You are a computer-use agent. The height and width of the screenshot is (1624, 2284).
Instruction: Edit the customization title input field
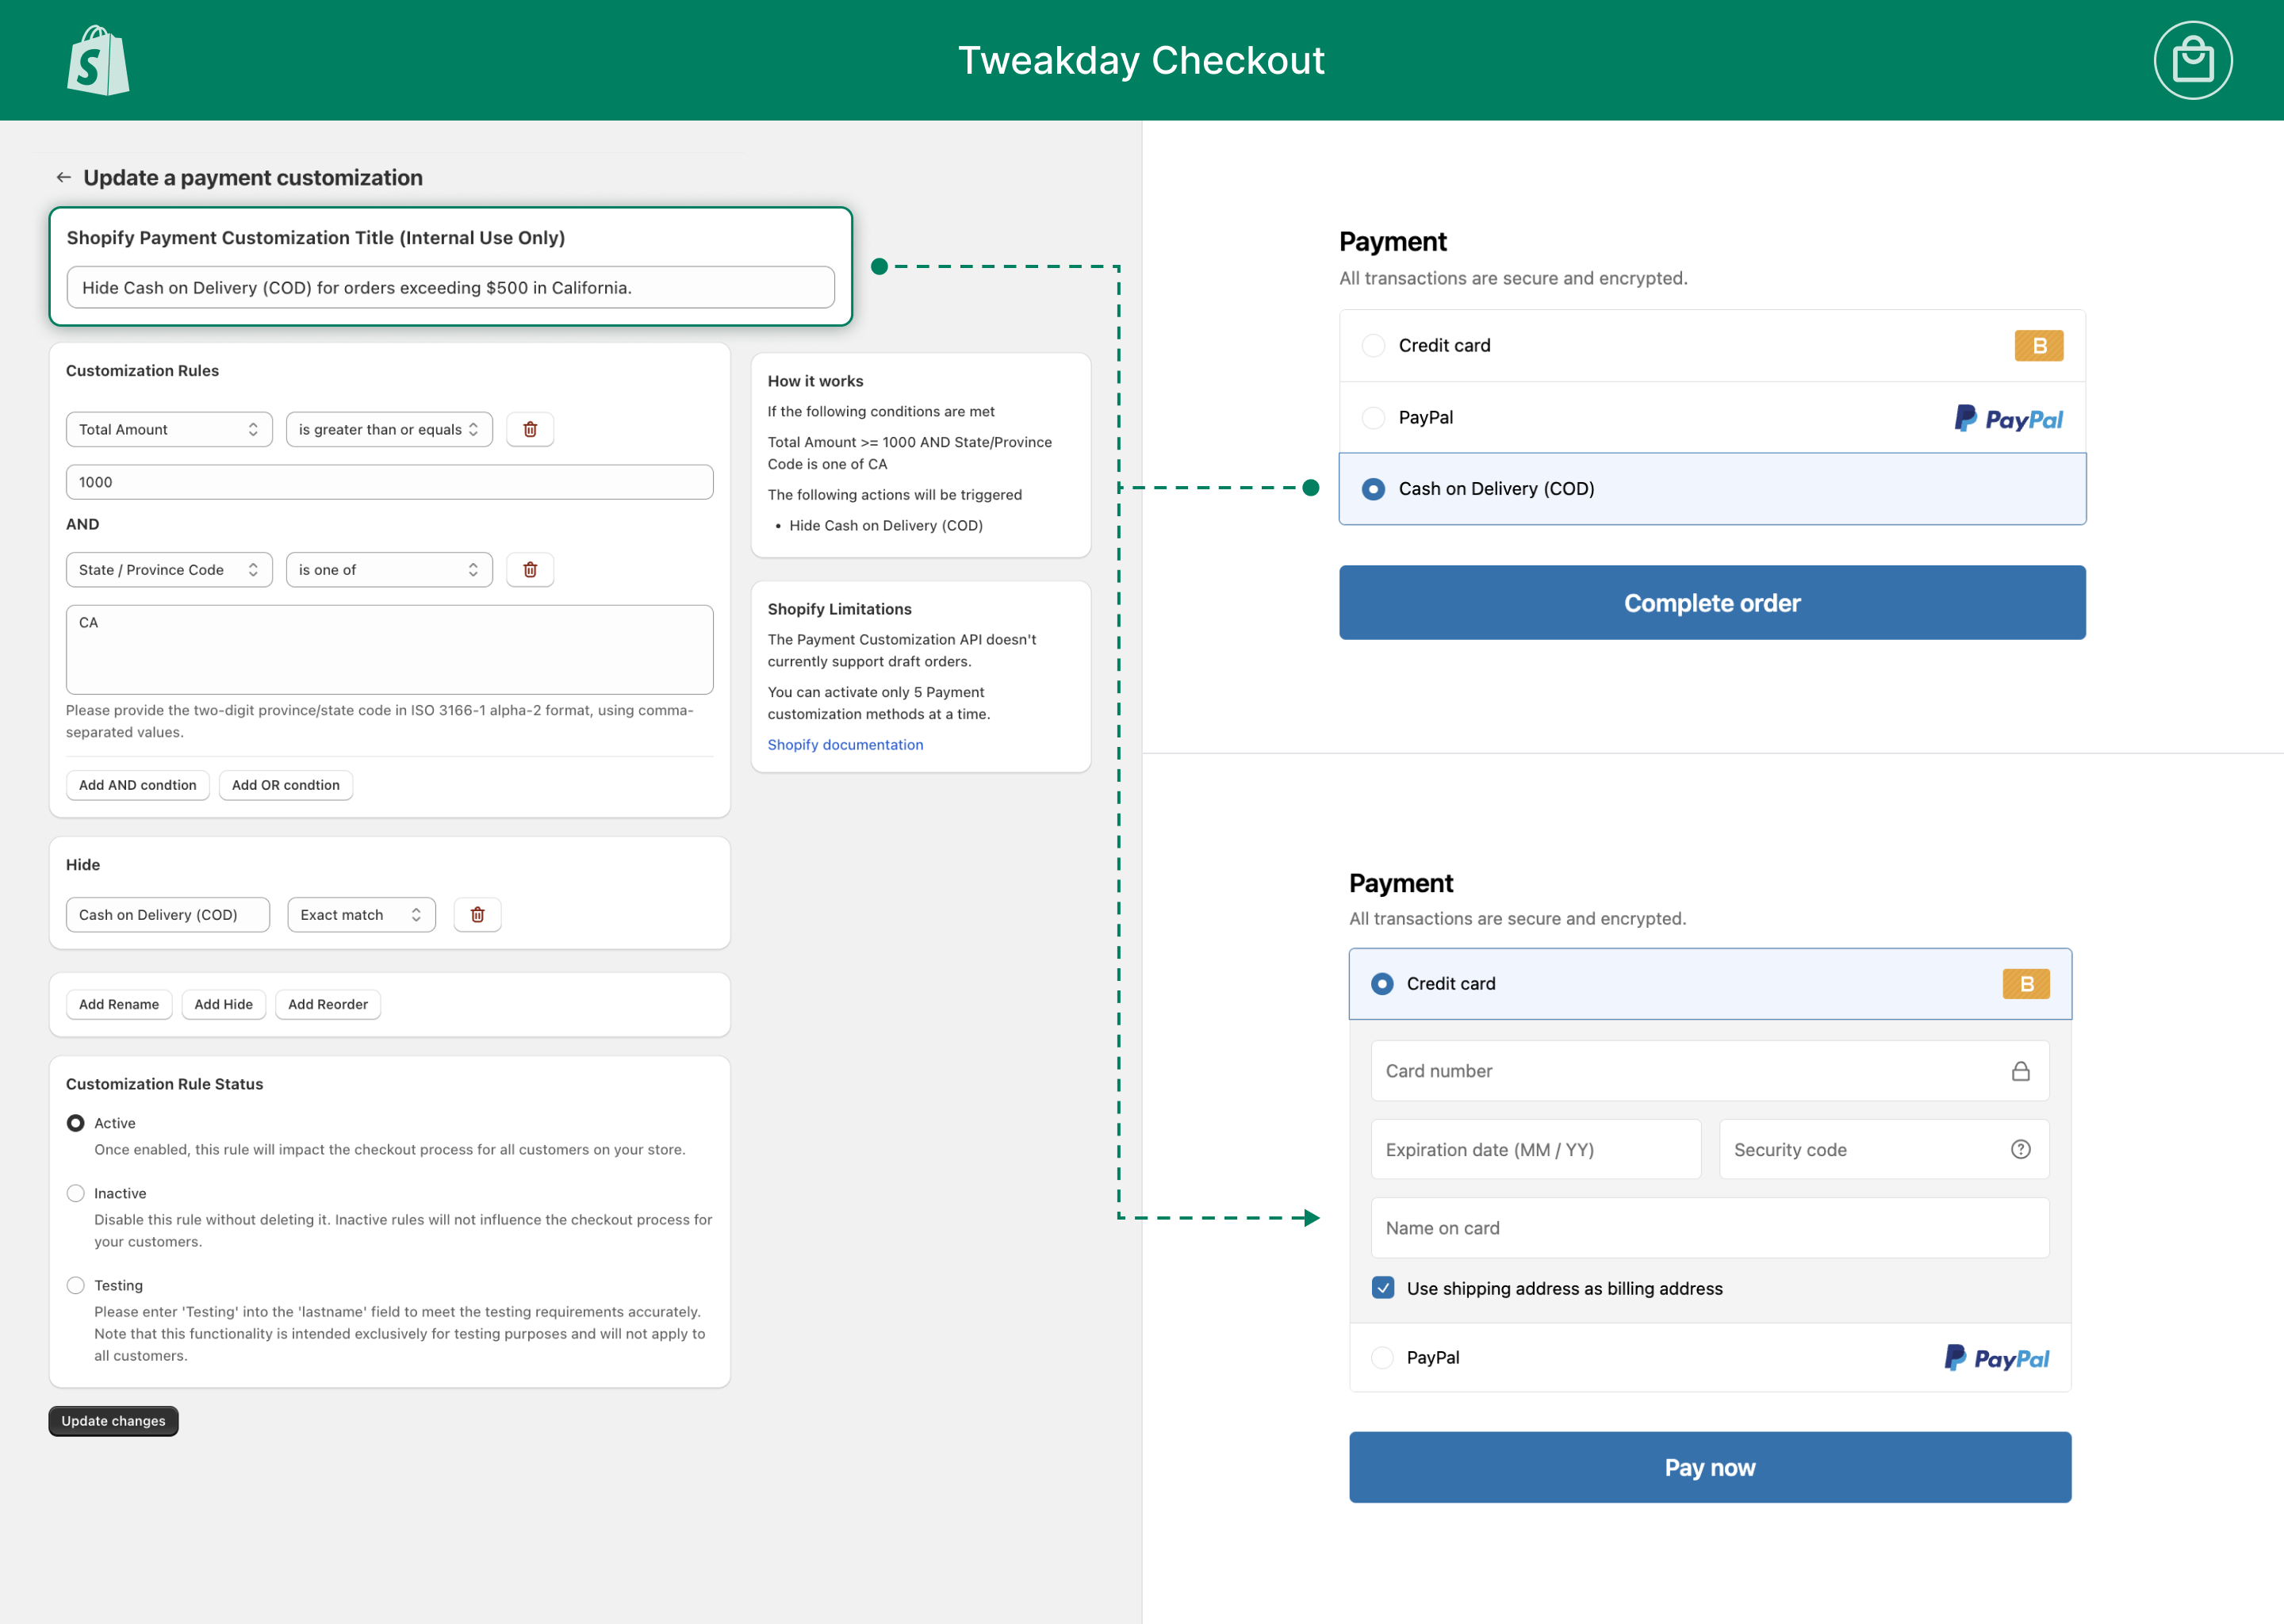(x=451, y=287)
